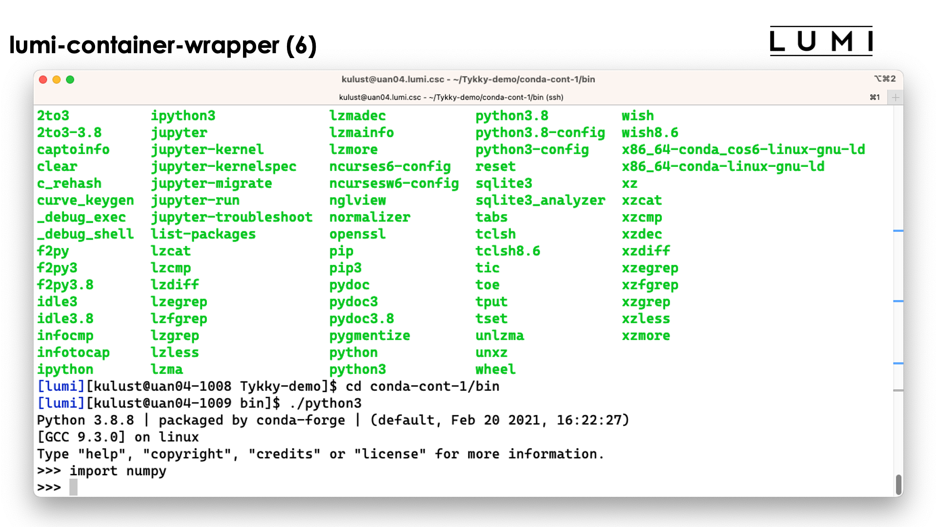Click the file name "nglview"

point(358,200)
